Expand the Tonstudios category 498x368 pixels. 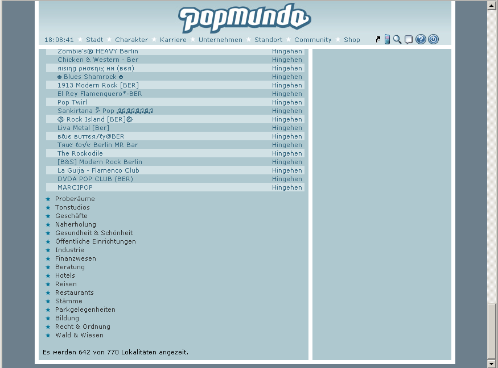coord(72,207)
